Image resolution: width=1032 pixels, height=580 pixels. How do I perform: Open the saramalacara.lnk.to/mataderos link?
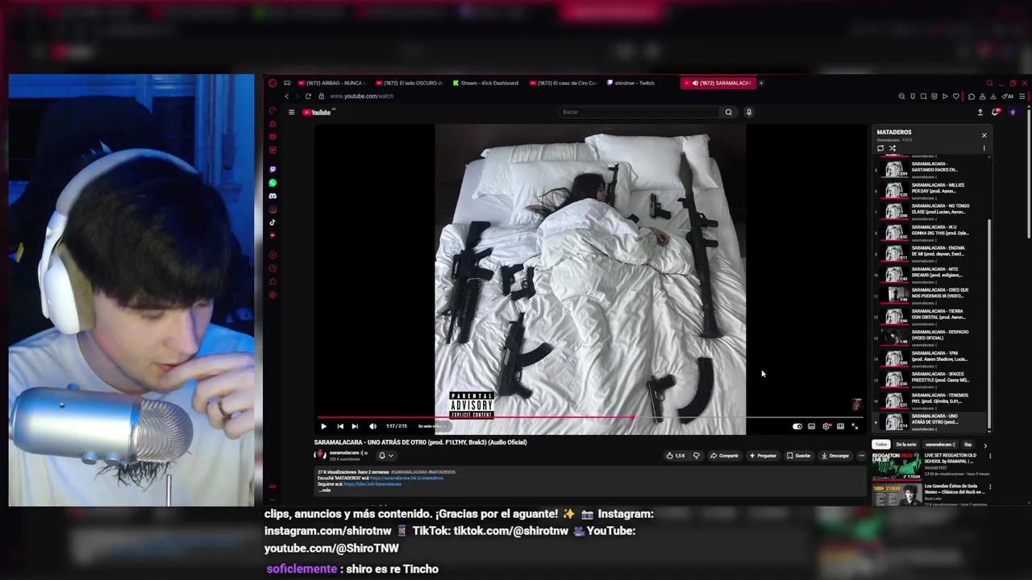[x=406, y=478]
